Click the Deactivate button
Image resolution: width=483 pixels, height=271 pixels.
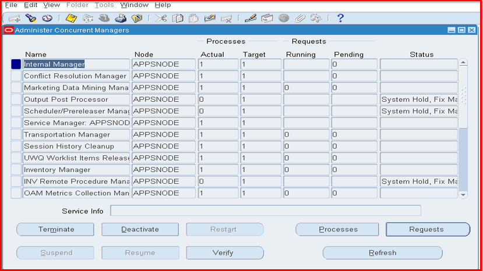coord(140,230)
